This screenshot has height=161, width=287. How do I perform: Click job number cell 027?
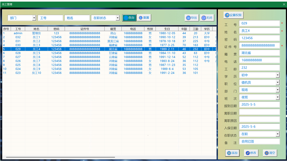pos(18,57)
